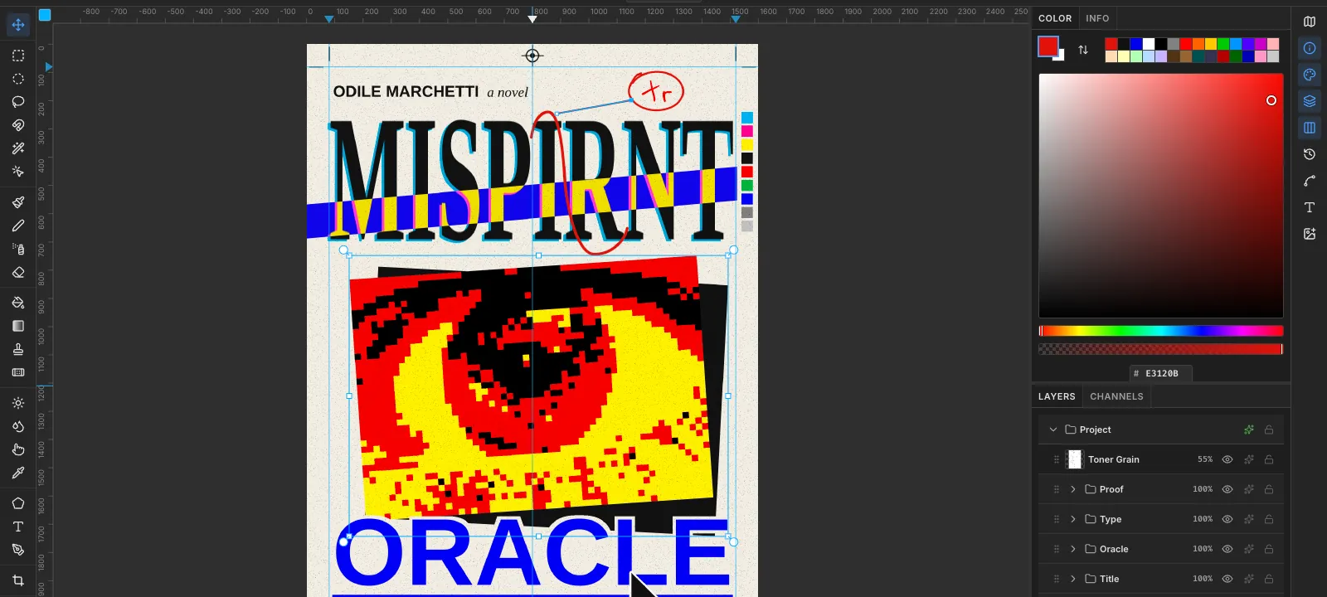Click the Toner Grain layer thumbnail

click(1075, 459)
